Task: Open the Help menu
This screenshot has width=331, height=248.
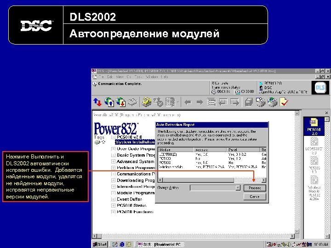Action: point(164,77)
